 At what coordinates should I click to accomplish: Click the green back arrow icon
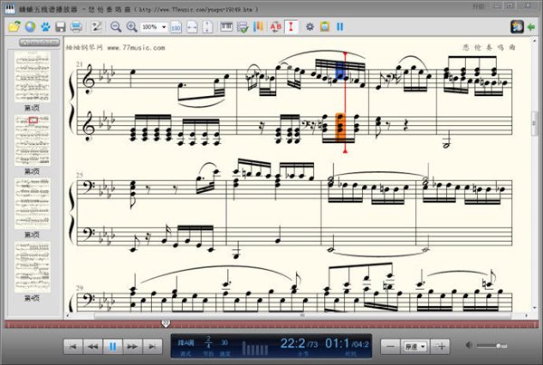(531, 27)
